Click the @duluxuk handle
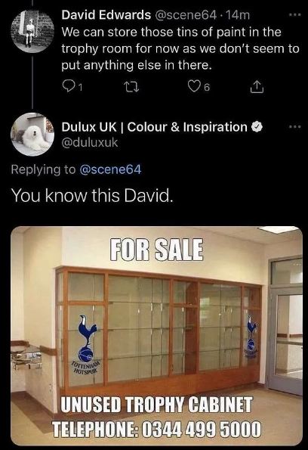The image size is (308, 450). click(x=90, y=142)
